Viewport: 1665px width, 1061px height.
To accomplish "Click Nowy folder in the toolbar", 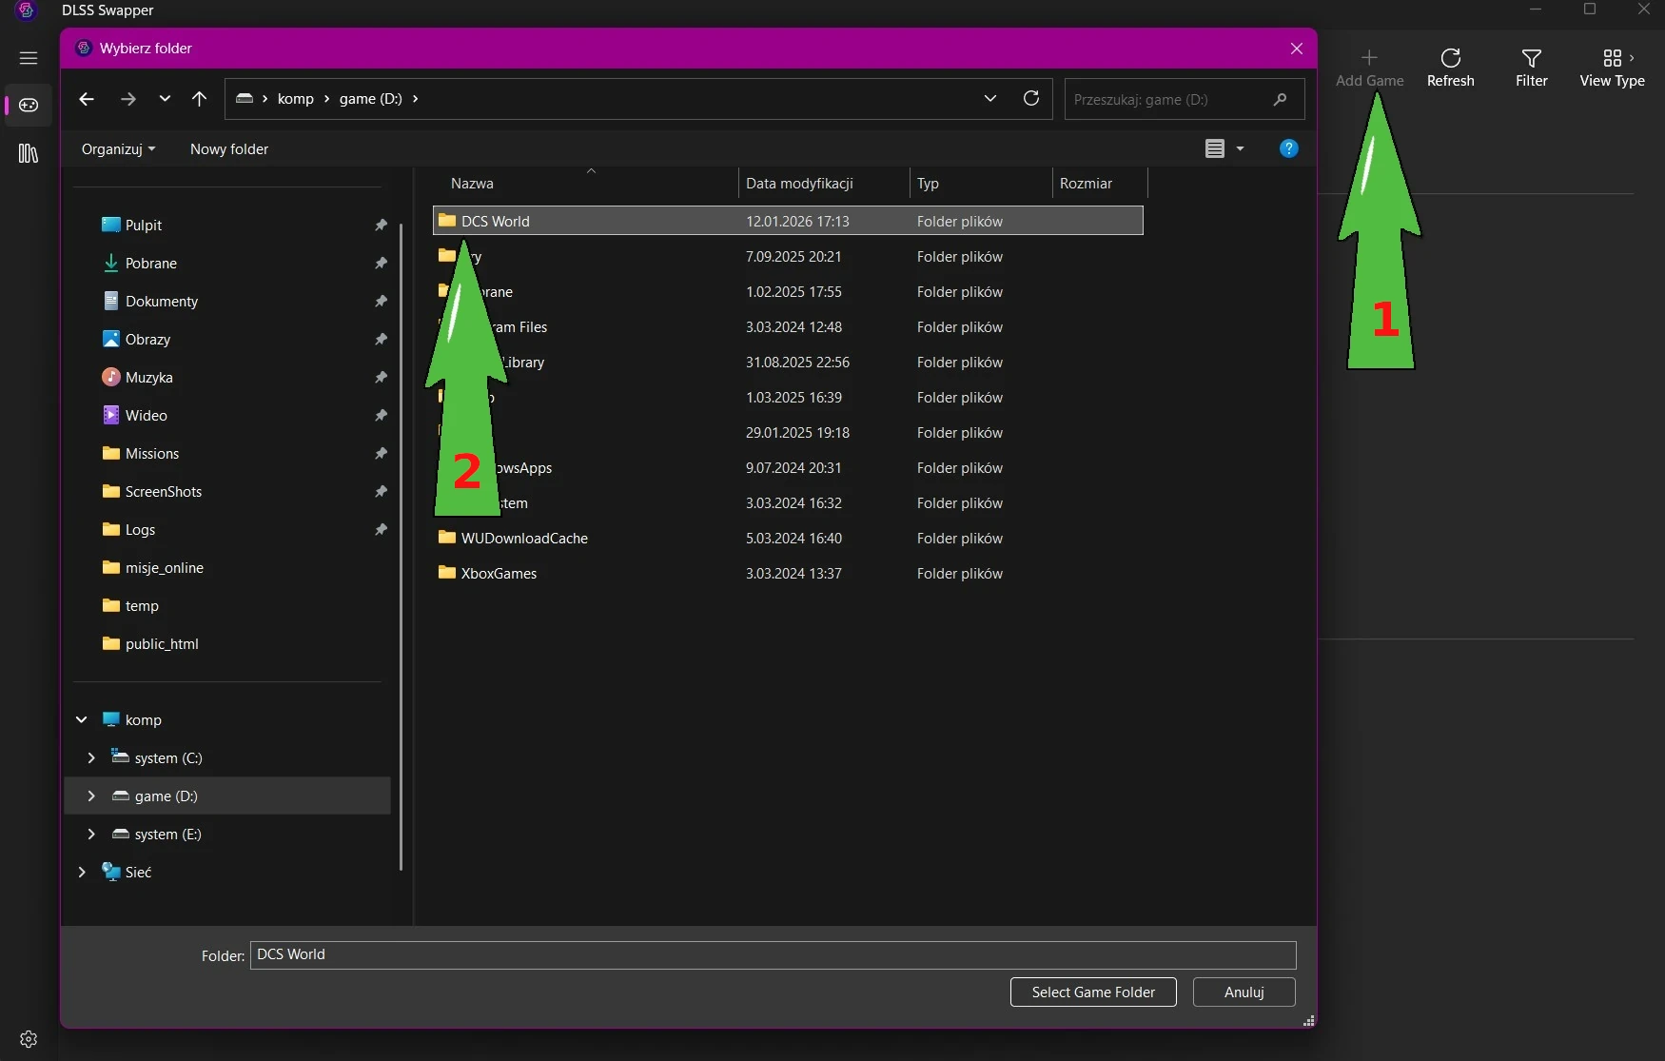I will (x=229, y=149).
